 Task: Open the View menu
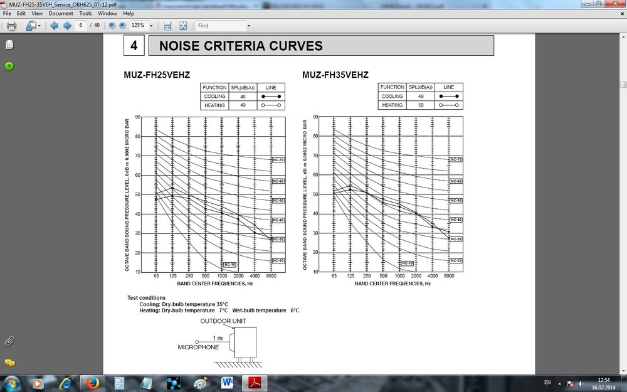pyautogui.click(x=37, y=13)
